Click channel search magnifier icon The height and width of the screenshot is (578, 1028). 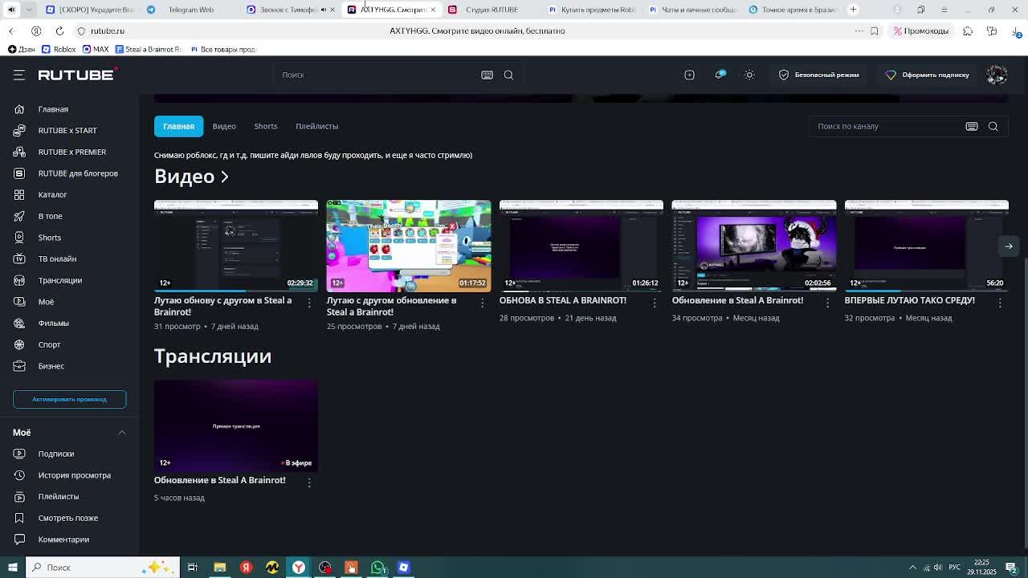[x=993, y=126]
